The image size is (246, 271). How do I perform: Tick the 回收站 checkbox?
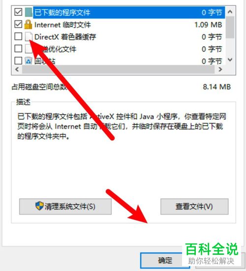18,61
